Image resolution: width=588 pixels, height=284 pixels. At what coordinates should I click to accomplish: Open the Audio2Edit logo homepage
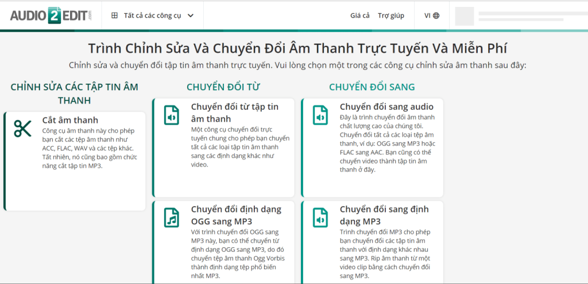pos(51,15)
